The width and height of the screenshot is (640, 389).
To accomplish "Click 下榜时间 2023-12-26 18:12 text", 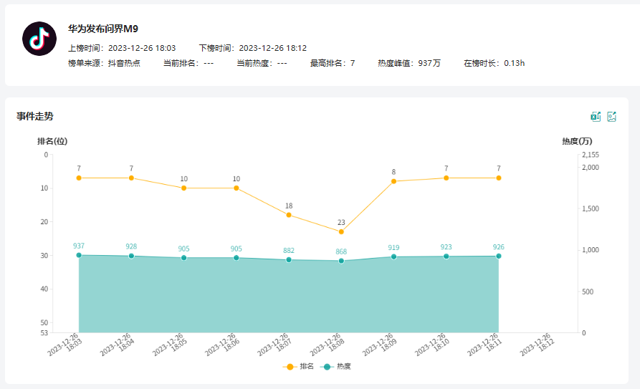I will (253, 48).
